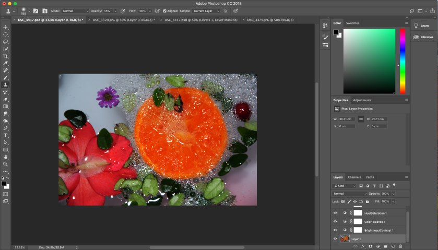Open the clone stamp Mode dropdown
The width and height of the screenshot is (438, 250).
click(75, 10)
